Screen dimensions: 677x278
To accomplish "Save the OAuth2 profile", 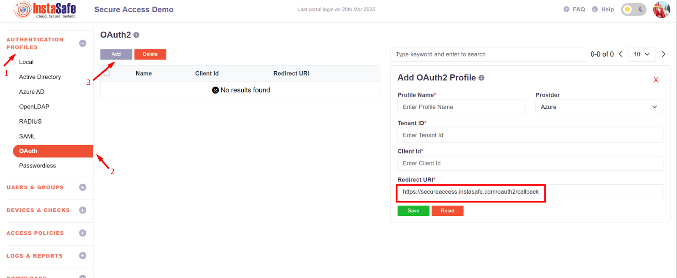I will coord(413,211).
